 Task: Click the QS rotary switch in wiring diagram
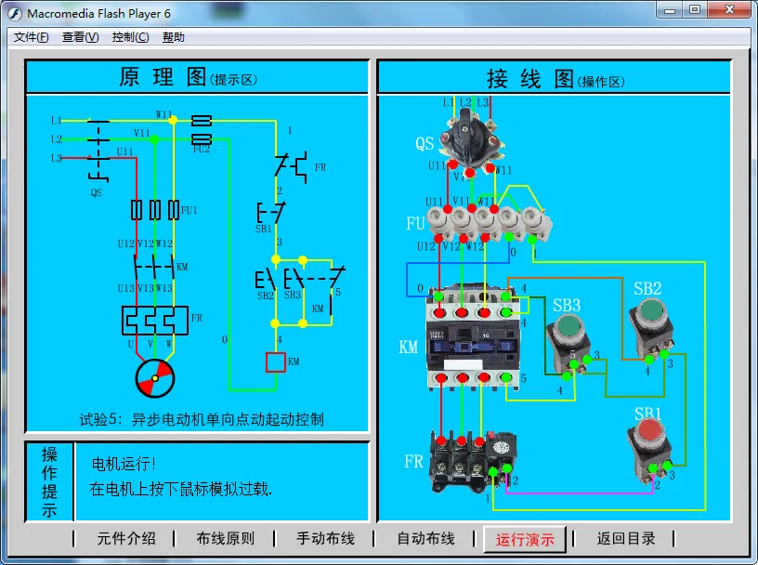[472, 140]
